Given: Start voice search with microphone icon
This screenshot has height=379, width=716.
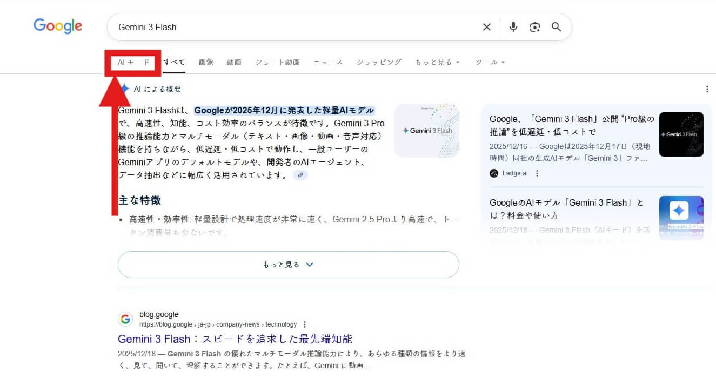Looking at the screenshot, I should click(513, 27).
